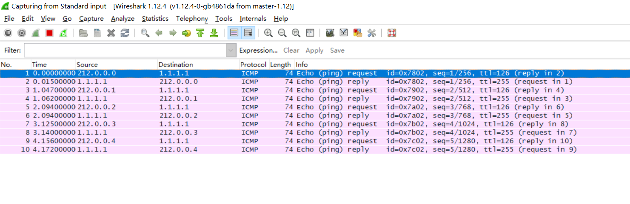Viewport: 630px width, 204px height.
Task: Sort by the Info column header
Action: (x=462, y=64)
